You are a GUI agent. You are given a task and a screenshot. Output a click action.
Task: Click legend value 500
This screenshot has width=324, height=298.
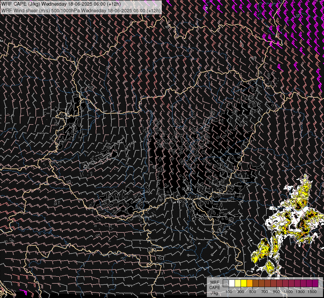253,292
